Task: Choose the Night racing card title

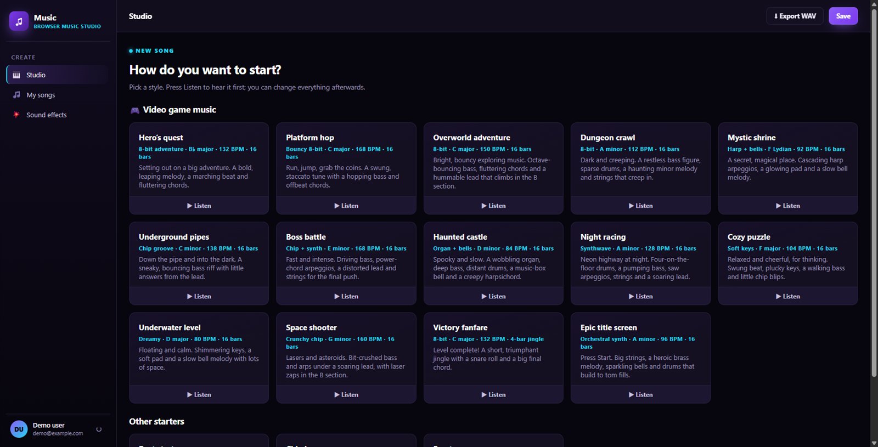Action: point(603,237)
